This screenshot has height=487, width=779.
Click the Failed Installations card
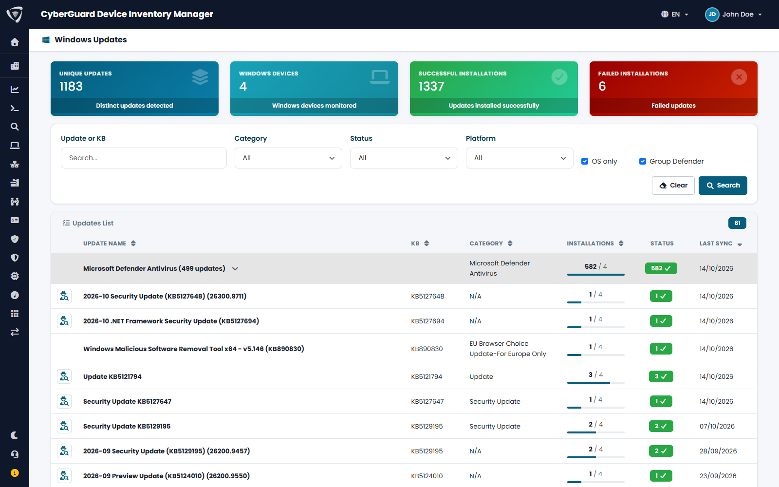point(673,89)
